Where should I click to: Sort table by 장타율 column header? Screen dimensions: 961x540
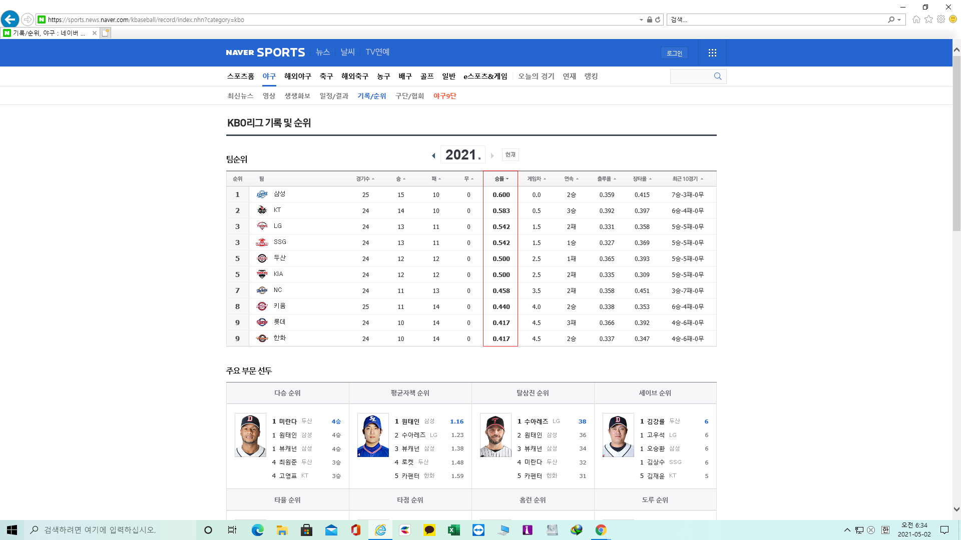642,179
